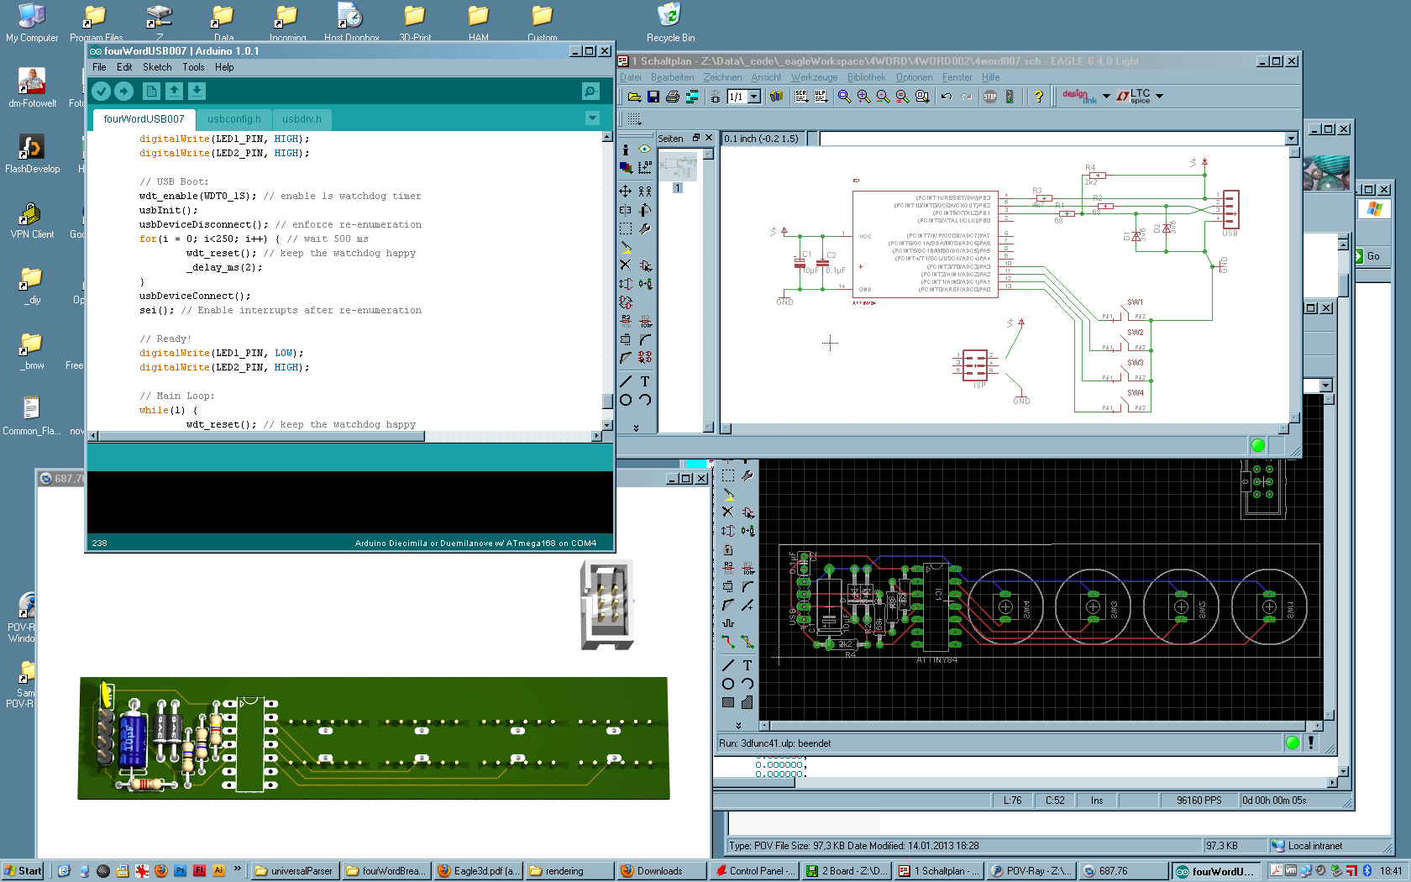Open the Sketch menu in Arduino
Screen dimensions: 1411x882
point(157,67)
